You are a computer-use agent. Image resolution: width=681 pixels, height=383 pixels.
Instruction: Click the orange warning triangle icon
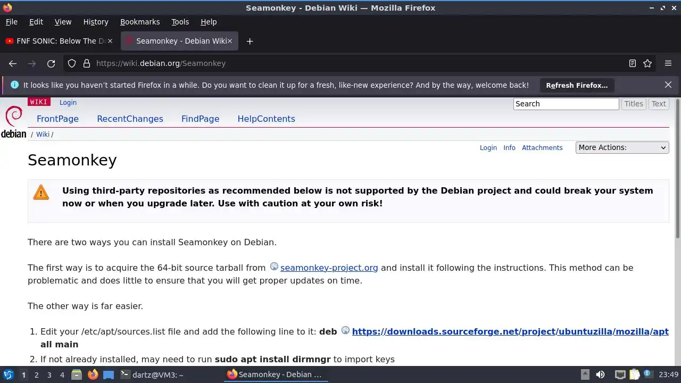click(x=41, y=192)
